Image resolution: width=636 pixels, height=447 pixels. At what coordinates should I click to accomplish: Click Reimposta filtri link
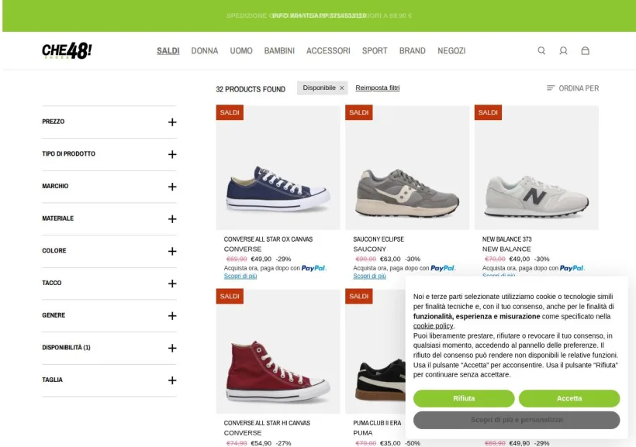click(x=377, y=88)
